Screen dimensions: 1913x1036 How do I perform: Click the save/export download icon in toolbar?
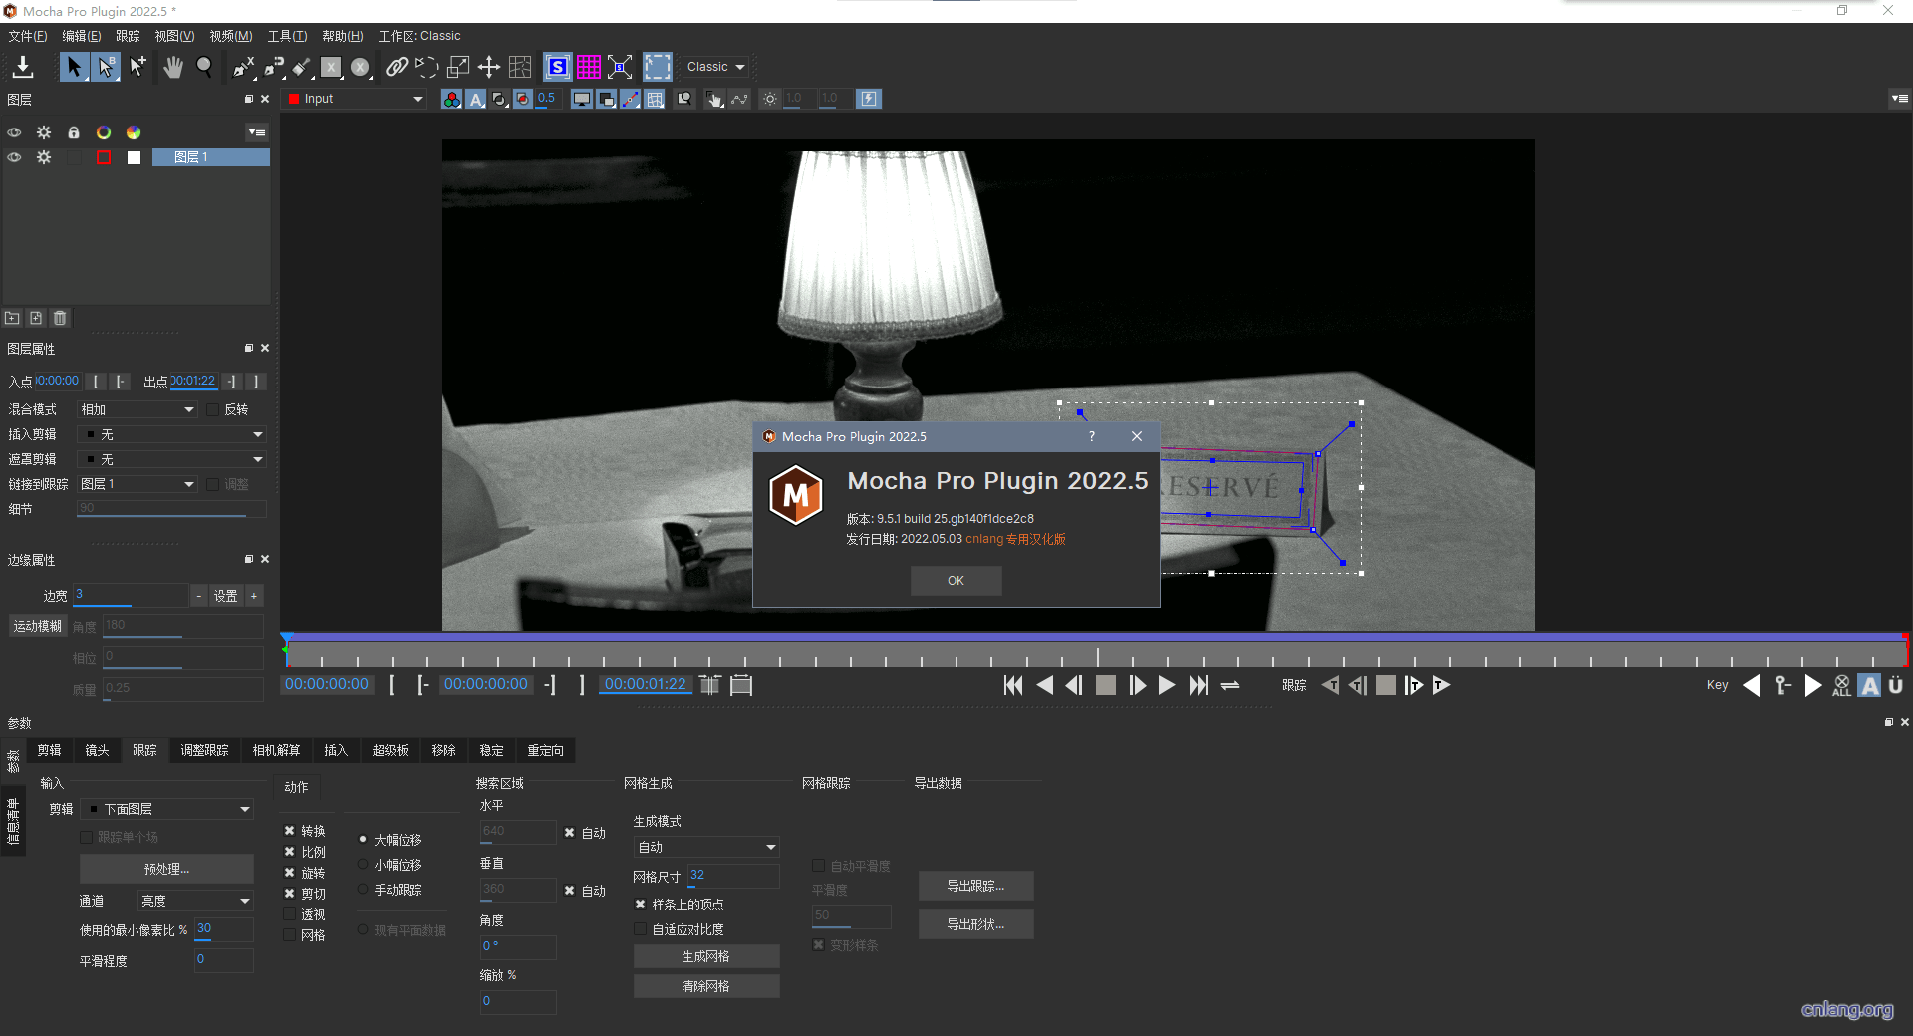click(x=23, y=67)
